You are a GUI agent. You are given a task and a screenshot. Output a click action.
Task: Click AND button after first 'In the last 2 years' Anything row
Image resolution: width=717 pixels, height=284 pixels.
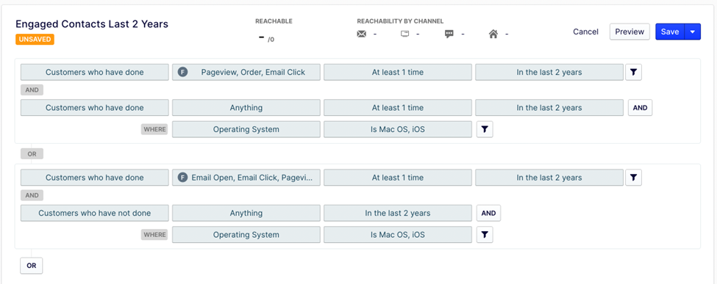click(x=641, y=108)
